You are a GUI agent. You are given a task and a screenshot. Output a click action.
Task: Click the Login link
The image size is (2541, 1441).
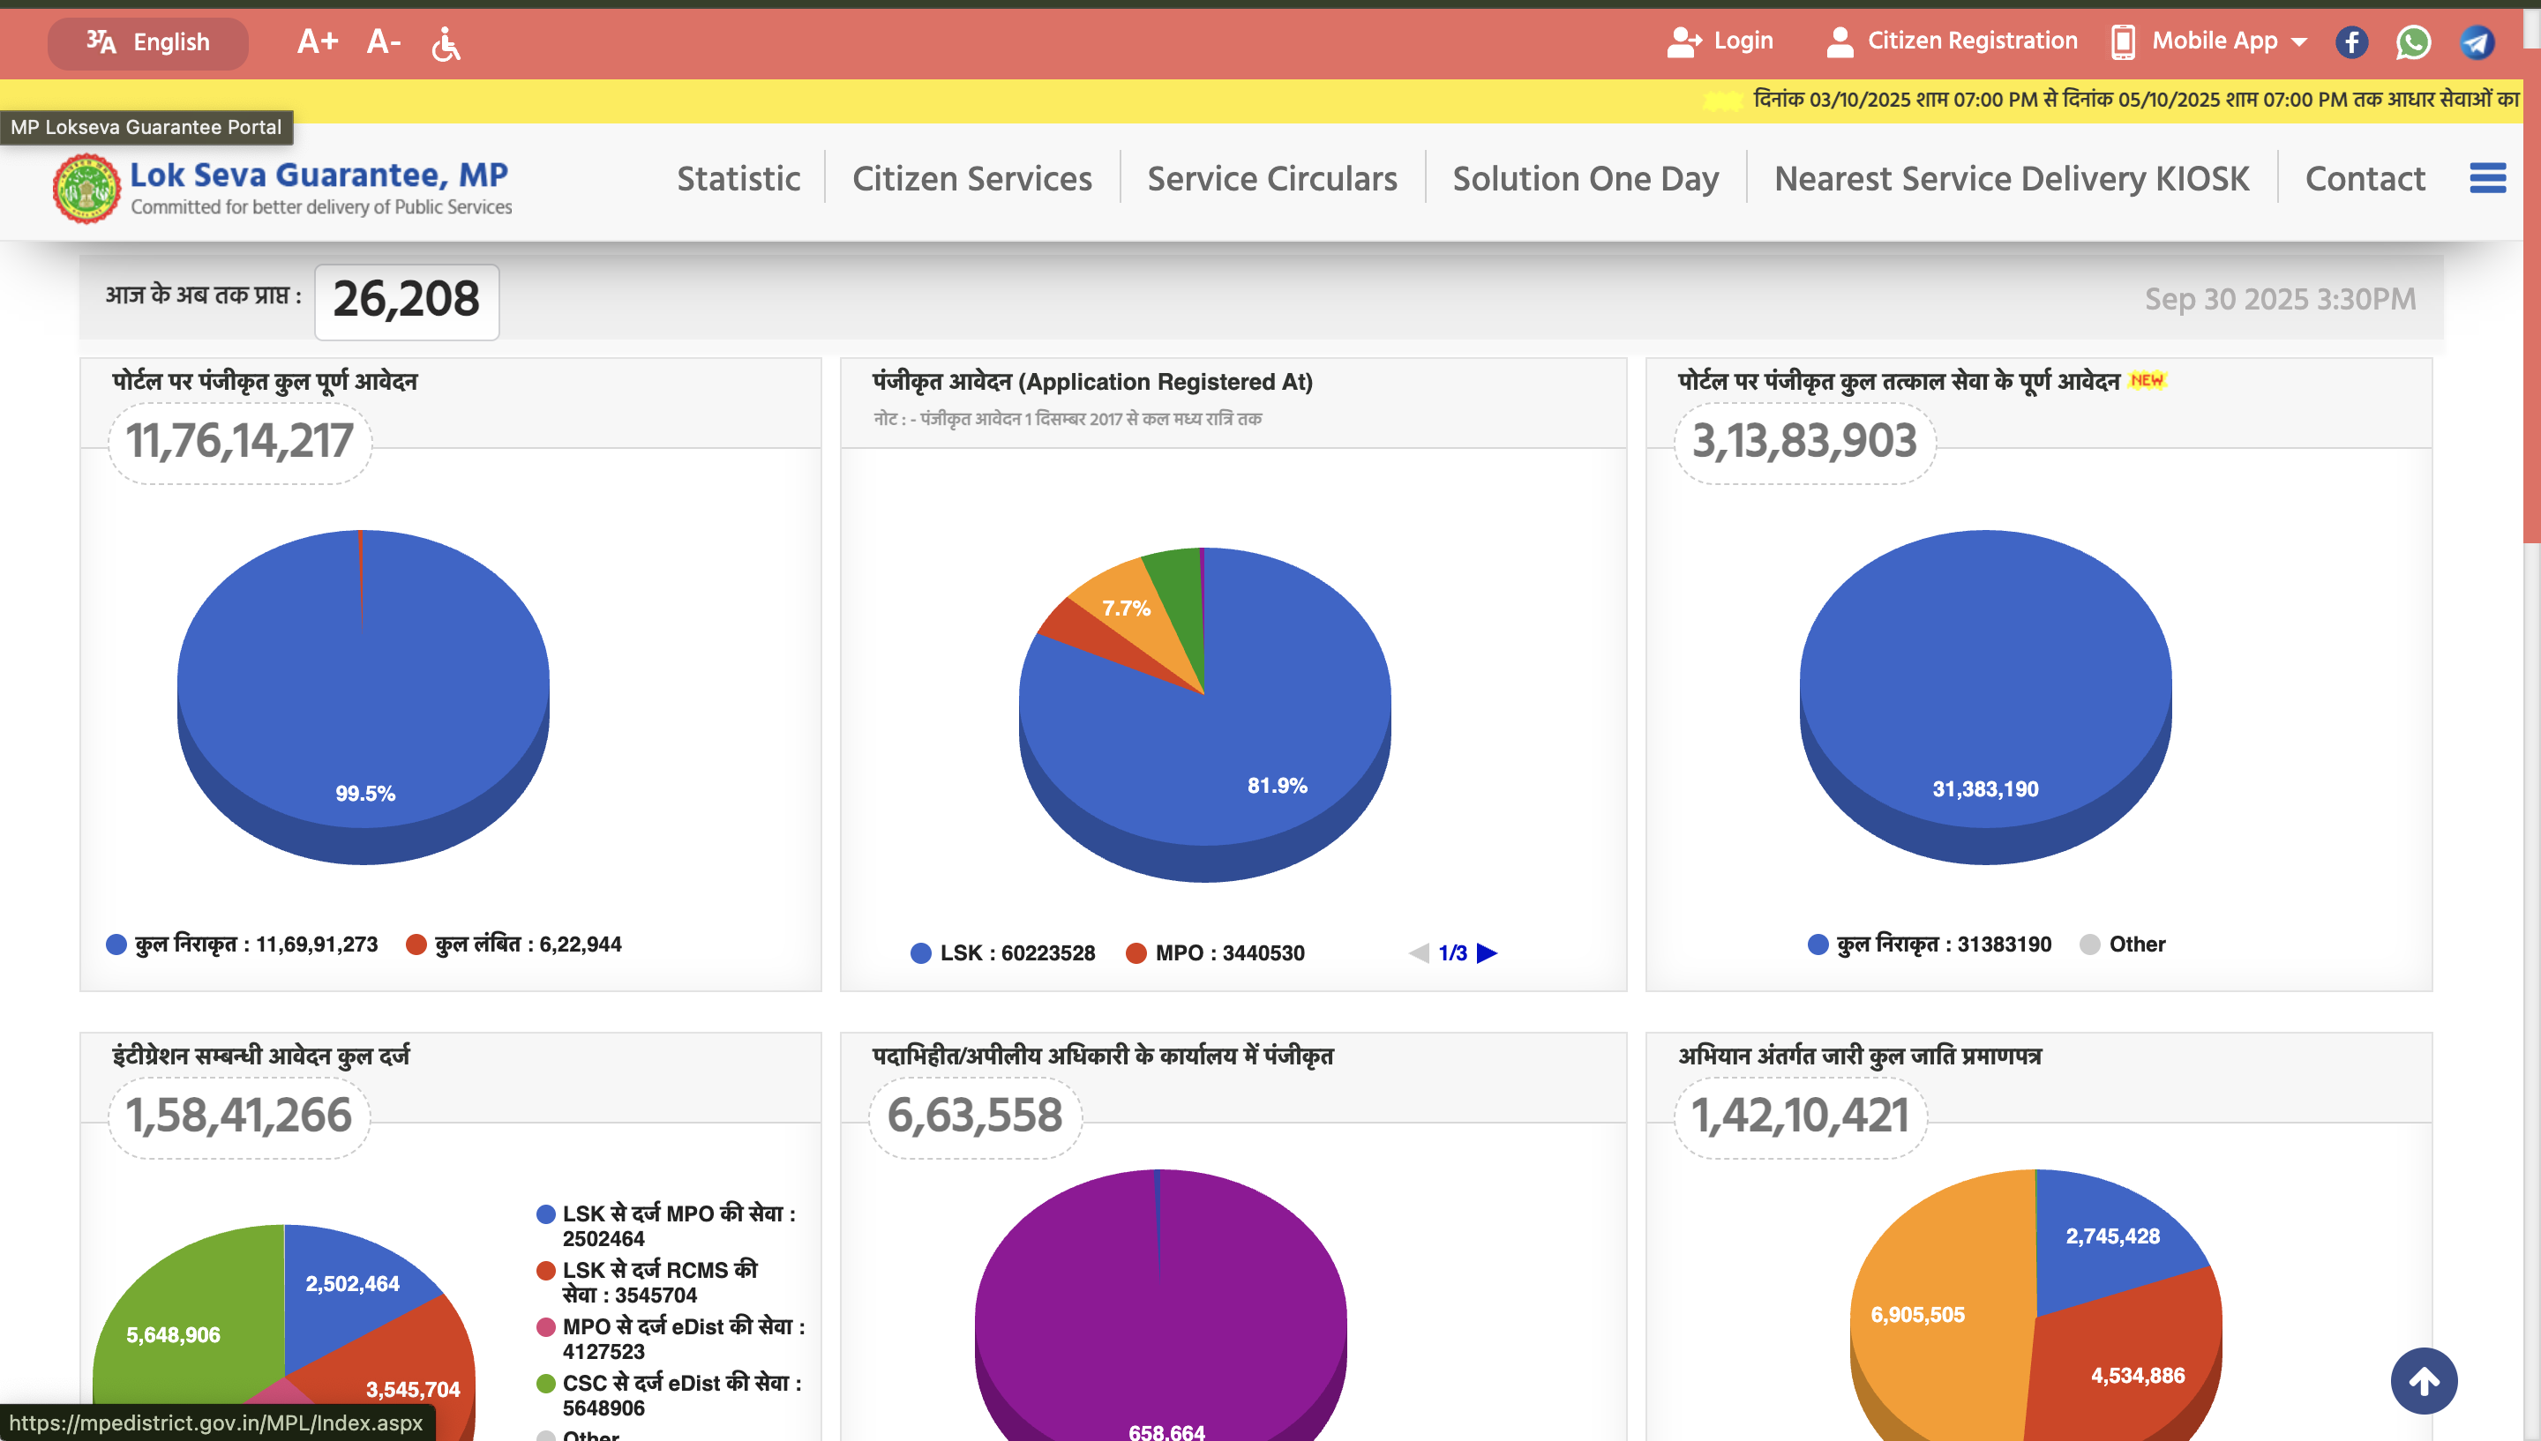1720,41
